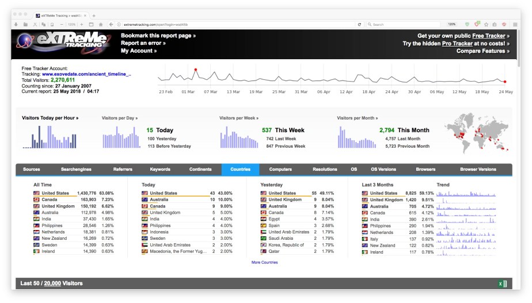Click the browser home icon

click(101, 25)
